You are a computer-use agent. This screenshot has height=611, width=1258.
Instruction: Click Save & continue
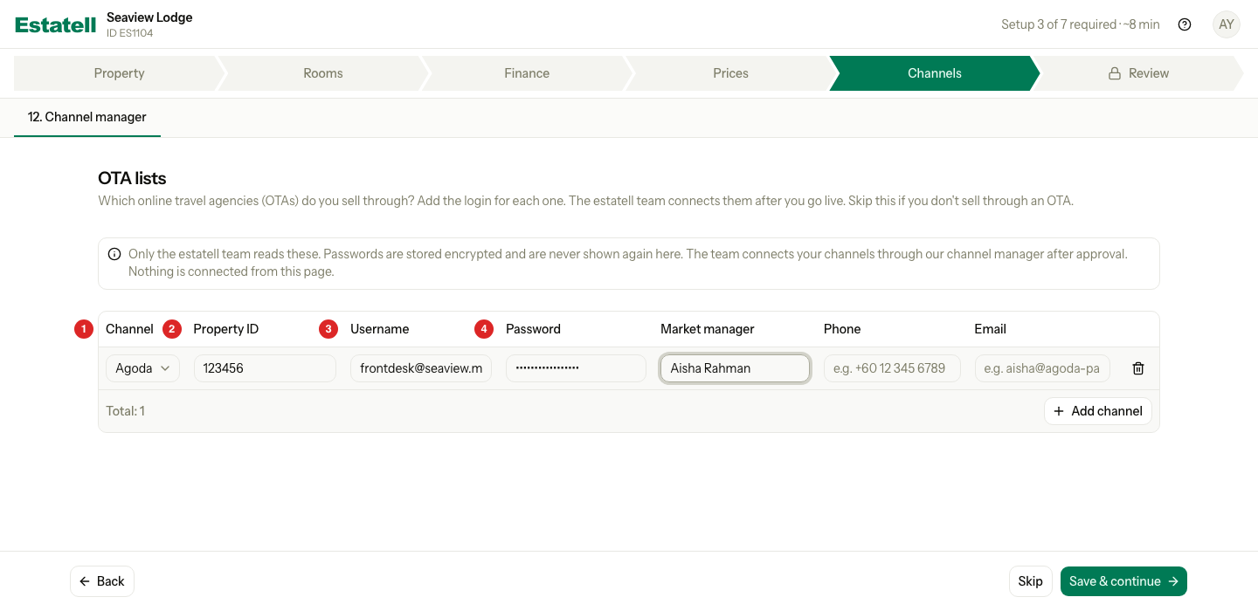(1123, 581)
